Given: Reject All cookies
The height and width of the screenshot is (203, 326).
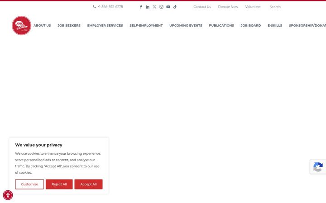Looking at the screenshot, I should click(59, 184).
